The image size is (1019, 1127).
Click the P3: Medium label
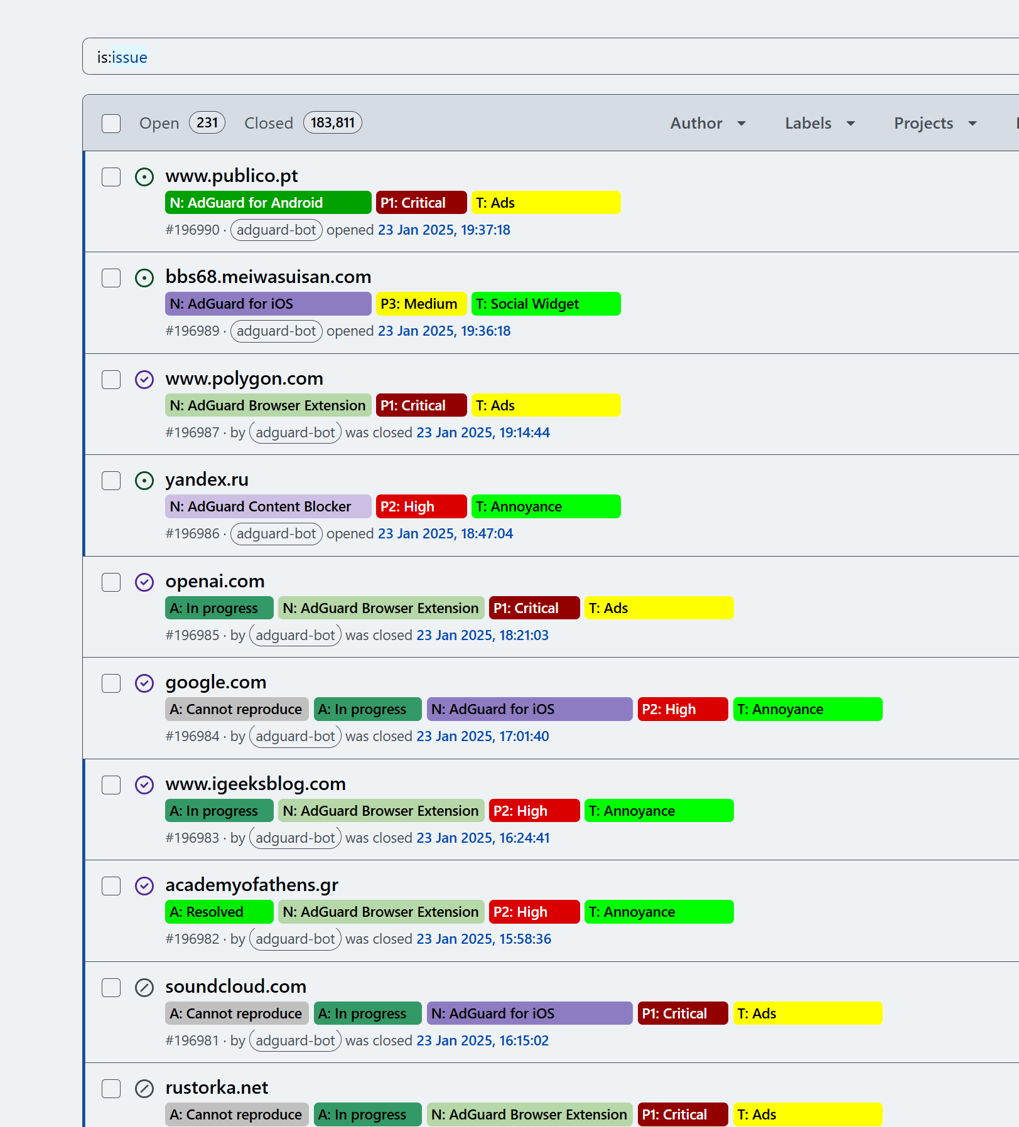[x=421, y=304]
